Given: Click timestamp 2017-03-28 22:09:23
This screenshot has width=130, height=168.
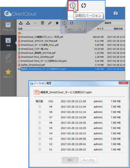Looking at the screenshot, I should coord(73,149).
